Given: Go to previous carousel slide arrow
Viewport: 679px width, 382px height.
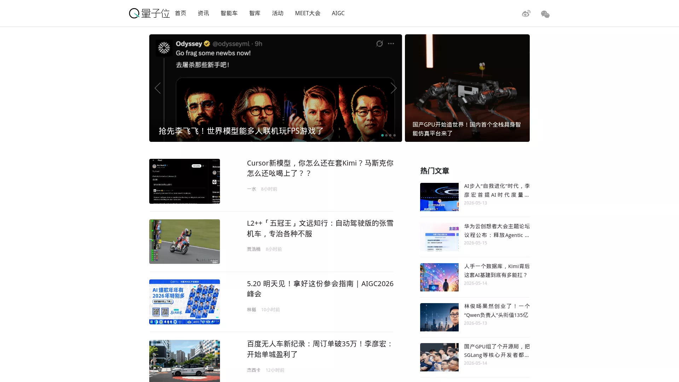Looking at the screenshot, I should pos(157,88).
